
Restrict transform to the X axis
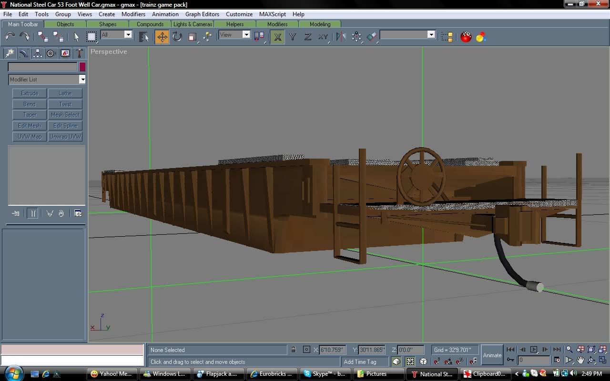click(277, 37)
